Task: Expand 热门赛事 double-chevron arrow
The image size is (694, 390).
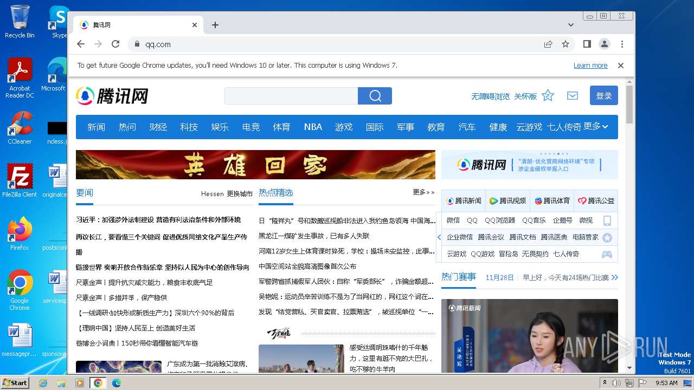Action: 614,277
